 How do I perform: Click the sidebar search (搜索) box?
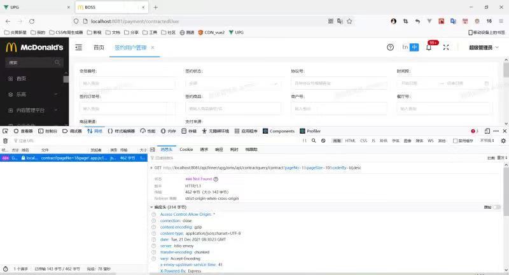(x=34, y=62)
